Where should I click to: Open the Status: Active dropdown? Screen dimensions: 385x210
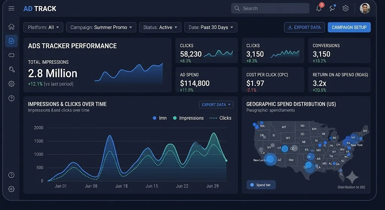coord(160,27)
